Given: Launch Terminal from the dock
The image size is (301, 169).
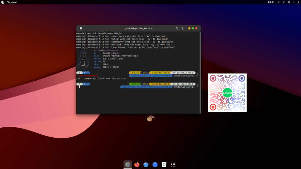Looking at the screenshot, I should (128, 164).
